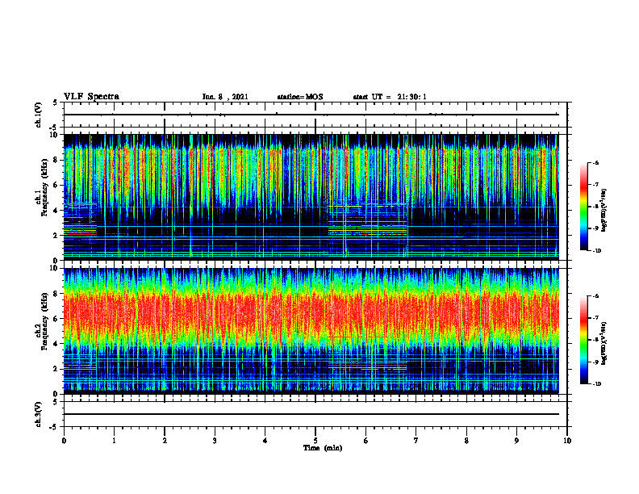This screenshot has width=639, height=494.
Task: Click time axis tick label "0"
Action: [x=64, y=441]
